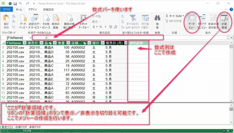The width and height of the screenshot is (234, 133).
Task: Clear all filters (すべてのフィルターをクリア)
Action: pos(133,22)
